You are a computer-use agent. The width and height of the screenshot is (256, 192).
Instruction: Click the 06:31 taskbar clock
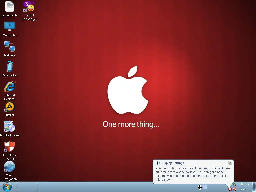(x=244, y=184)
